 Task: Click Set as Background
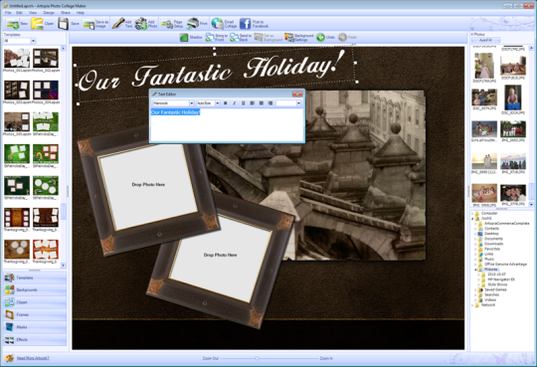click(x=268, y=38)
